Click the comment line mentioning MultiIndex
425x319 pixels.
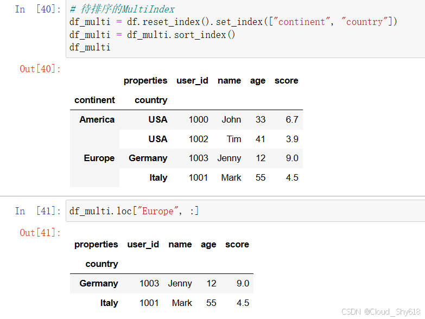(x=122, y=9)
